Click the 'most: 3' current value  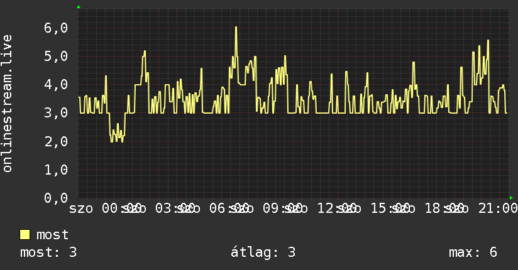pos(48,252)
